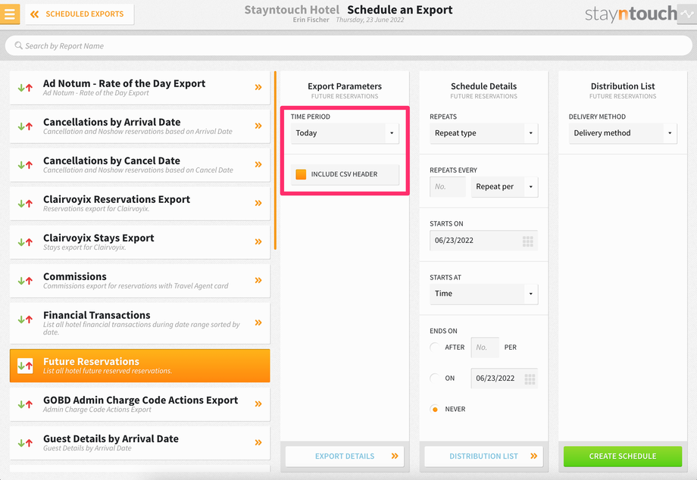Open Clairvoyix Reservations Export chevron

(x=258, y=204)
